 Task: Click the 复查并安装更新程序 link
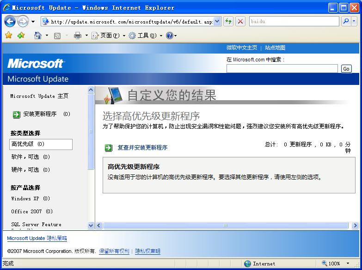142,148
